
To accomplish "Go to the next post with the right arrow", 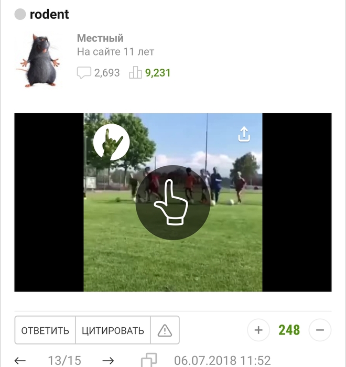I will click(x=108, y=361).
